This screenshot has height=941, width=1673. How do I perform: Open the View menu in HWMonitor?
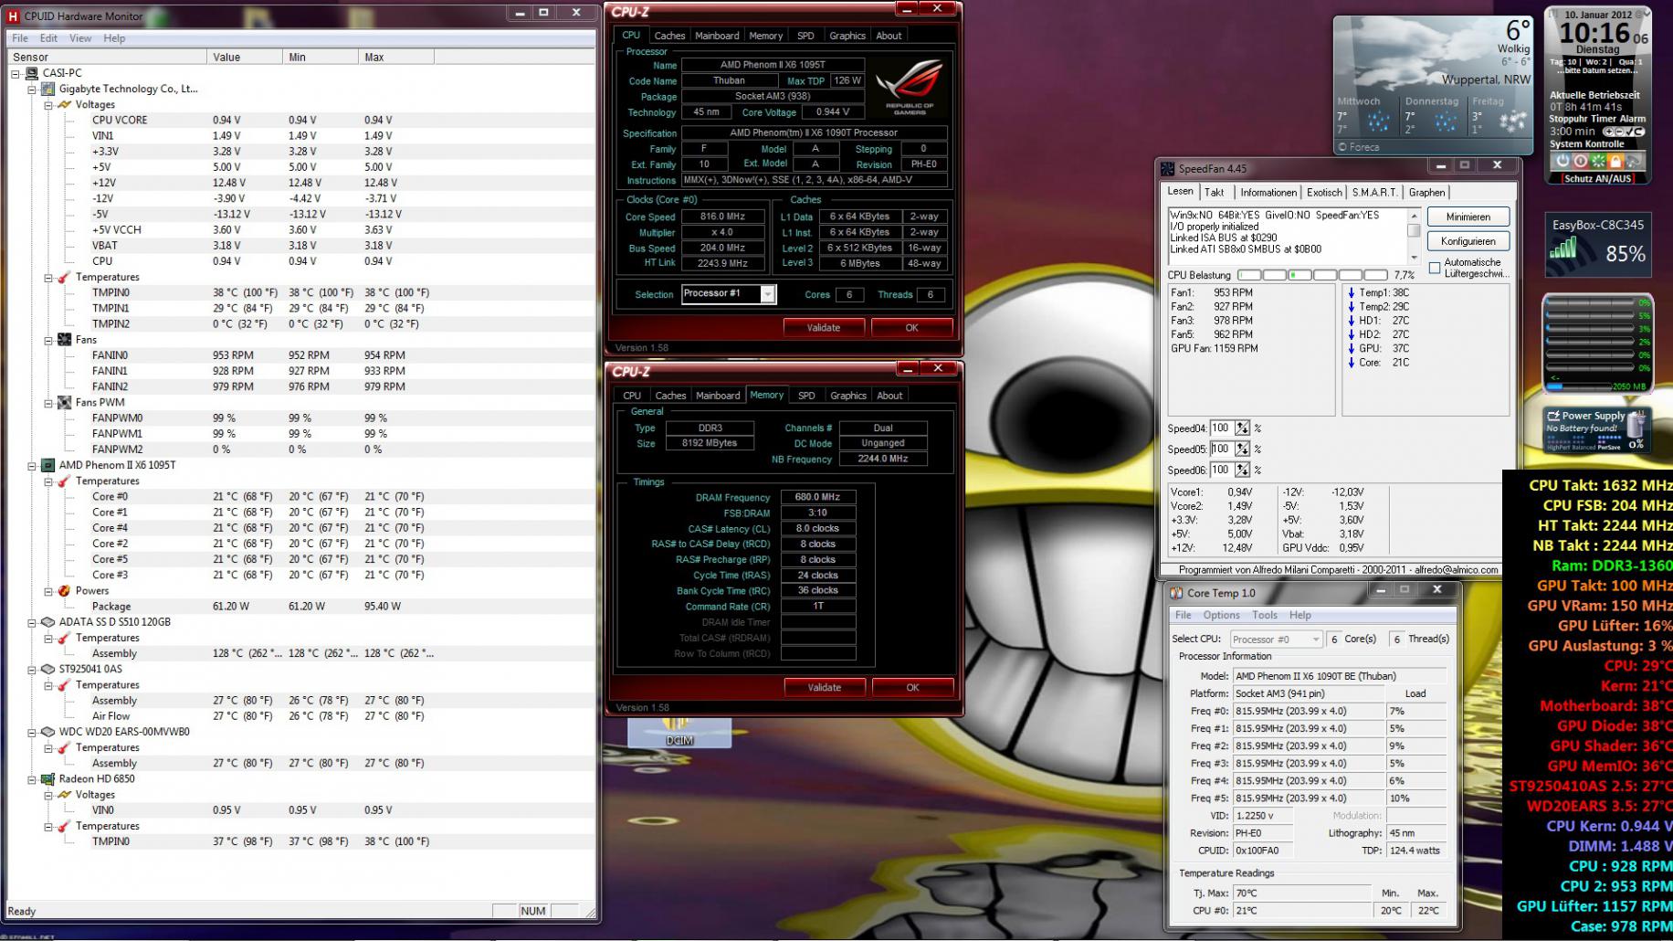click(x=80, y=38)
